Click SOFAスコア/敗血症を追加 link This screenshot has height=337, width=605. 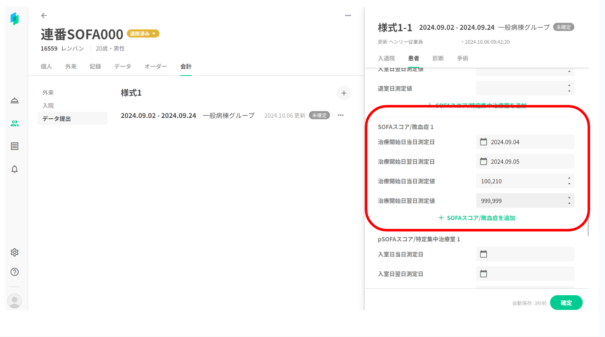coord(477,218)
